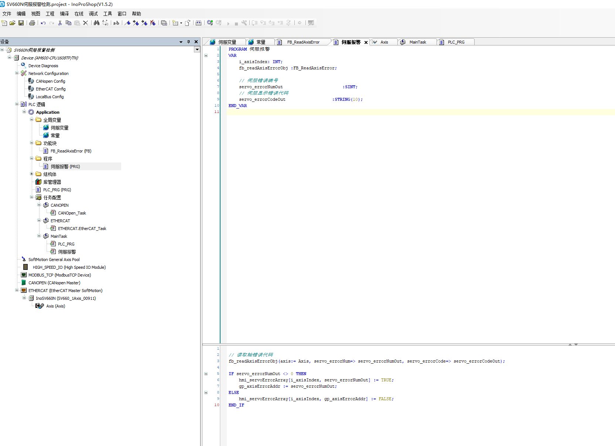Open the 调试 menu

93,14
